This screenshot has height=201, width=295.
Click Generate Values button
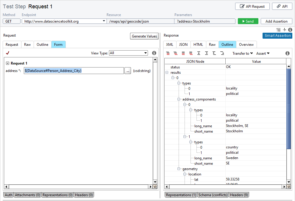[144, 36]
